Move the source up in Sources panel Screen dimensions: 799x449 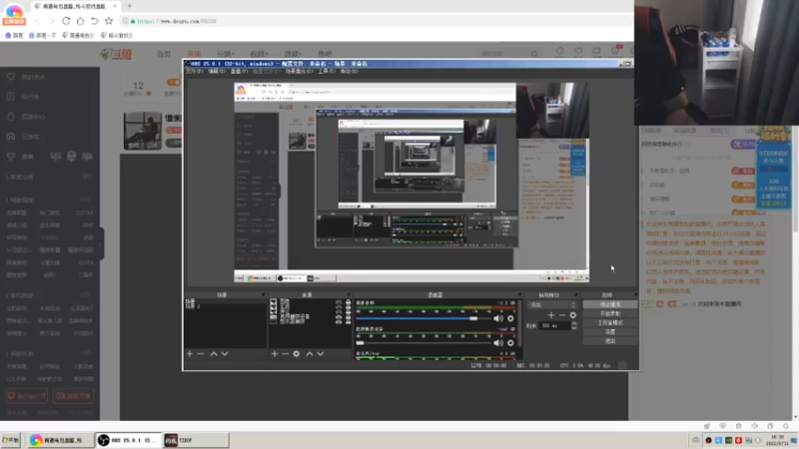pyautogui.click(x=310, y=354)
